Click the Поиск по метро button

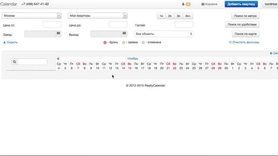coord(245,16)
